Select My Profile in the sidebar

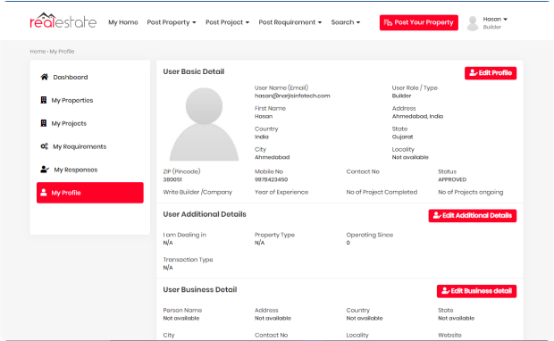[x=89, y=193]
